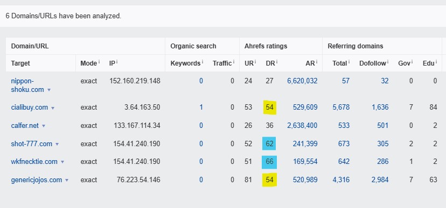This screenshot has width=446, height=208.
Task: Open total referring domains 533
Action: click(x=344, y=125)
